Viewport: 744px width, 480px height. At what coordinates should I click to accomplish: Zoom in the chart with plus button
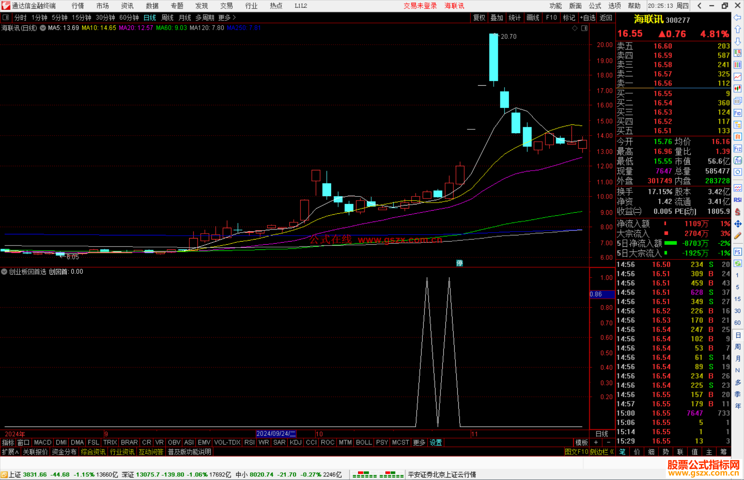pos(596,442)
